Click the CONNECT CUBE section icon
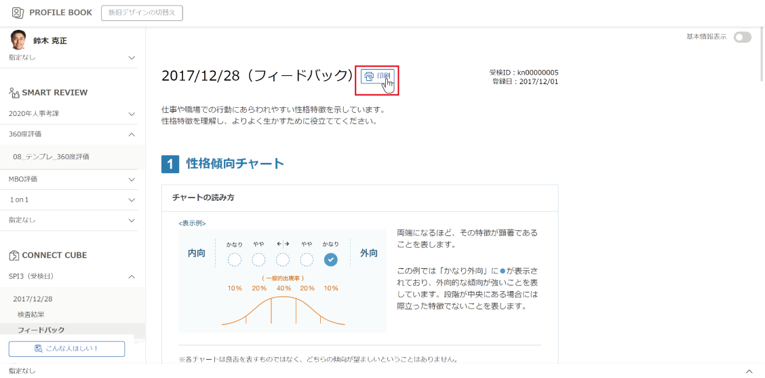Screen dimensions: 765x378 click(x=14, y=256)
